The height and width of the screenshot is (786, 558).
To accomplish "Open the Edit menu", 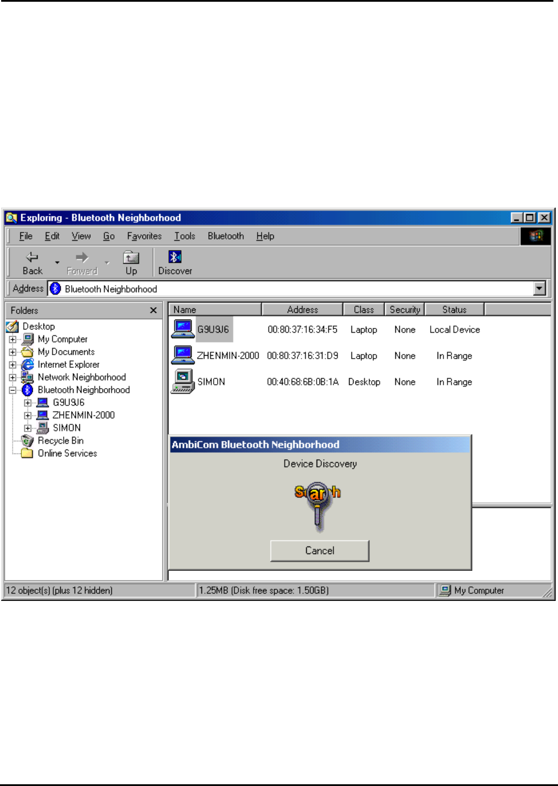I will pyautogui.click(x=52, y=236).
